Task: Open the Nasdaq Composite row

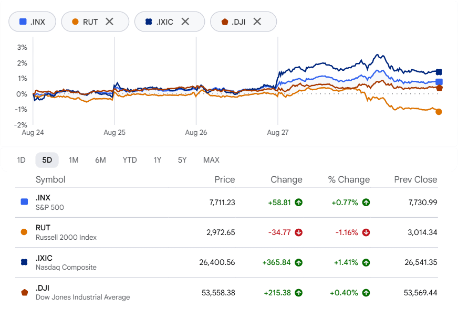Action: click(x=226, y=263)
